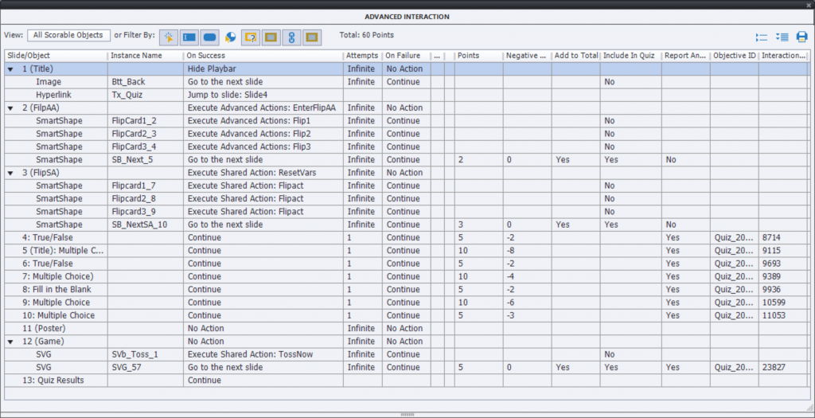Select the 8: Fill in the Blank row

(58, 290)
